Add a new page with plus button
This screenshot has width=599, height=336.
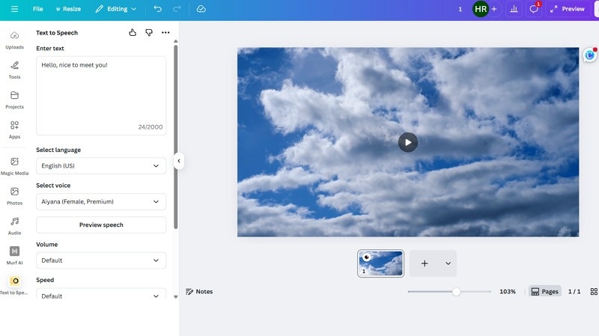pyautogui.click(x=425, y=263)
